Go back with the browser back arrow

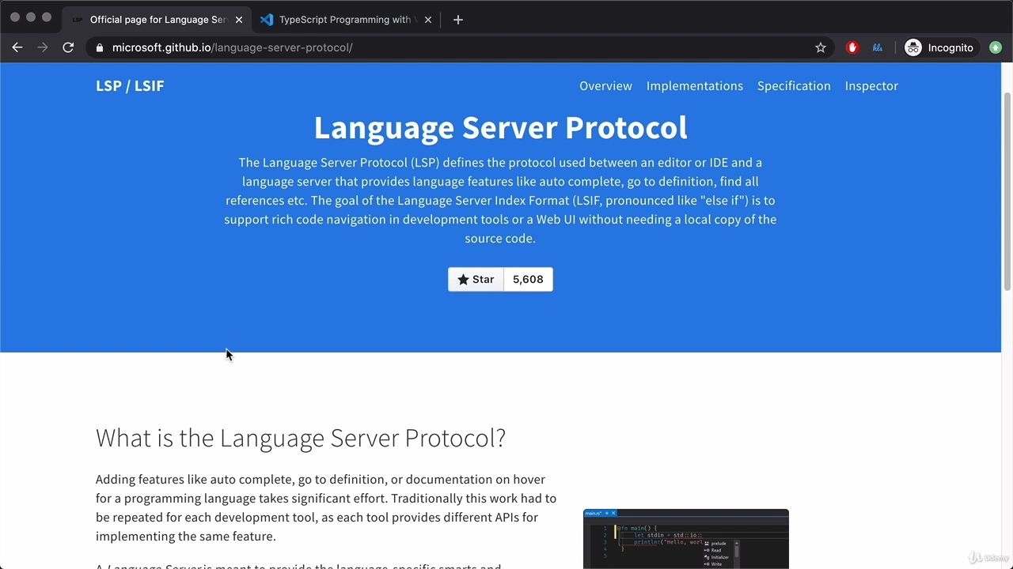[x=17, y=47]
